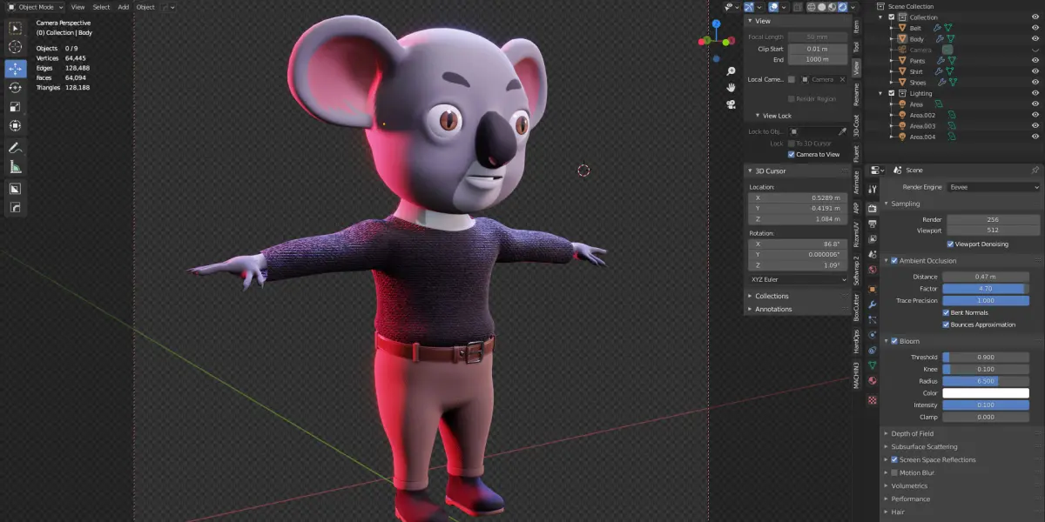Open the Object Mode dropdown
Image resolution: width=1045 pixels, height=522 pixels.
coord(36,7)
